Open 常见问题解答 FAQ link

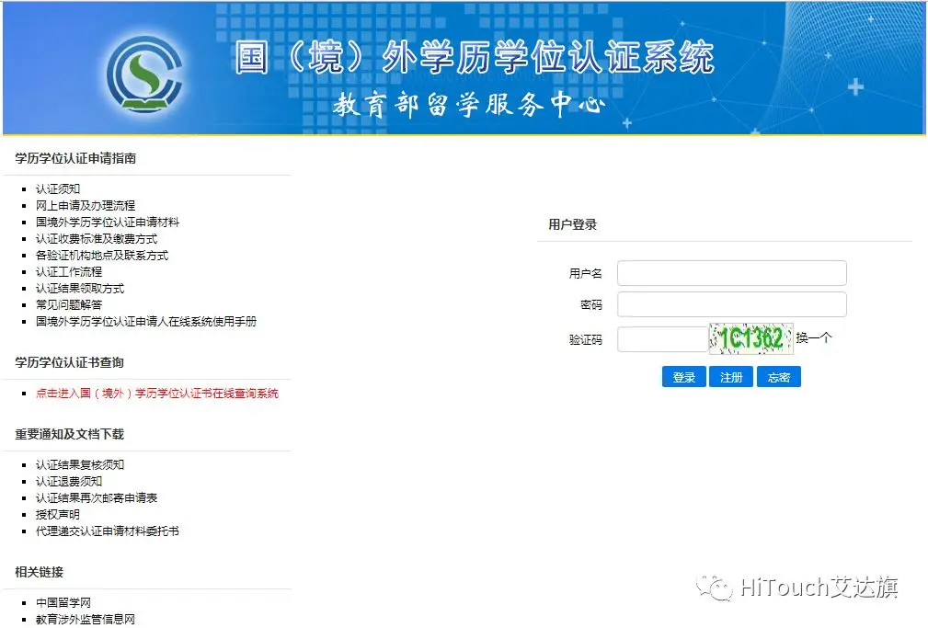(69, 305)
